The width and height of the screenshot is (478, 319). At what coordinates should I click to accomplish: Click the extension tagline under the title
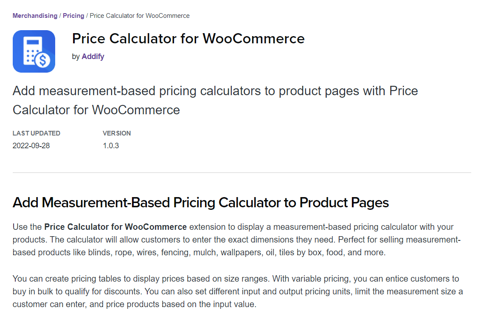coord(215,100)
